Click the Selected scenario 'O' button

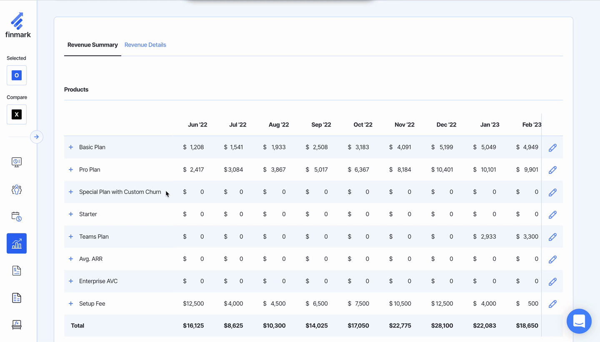17,75
